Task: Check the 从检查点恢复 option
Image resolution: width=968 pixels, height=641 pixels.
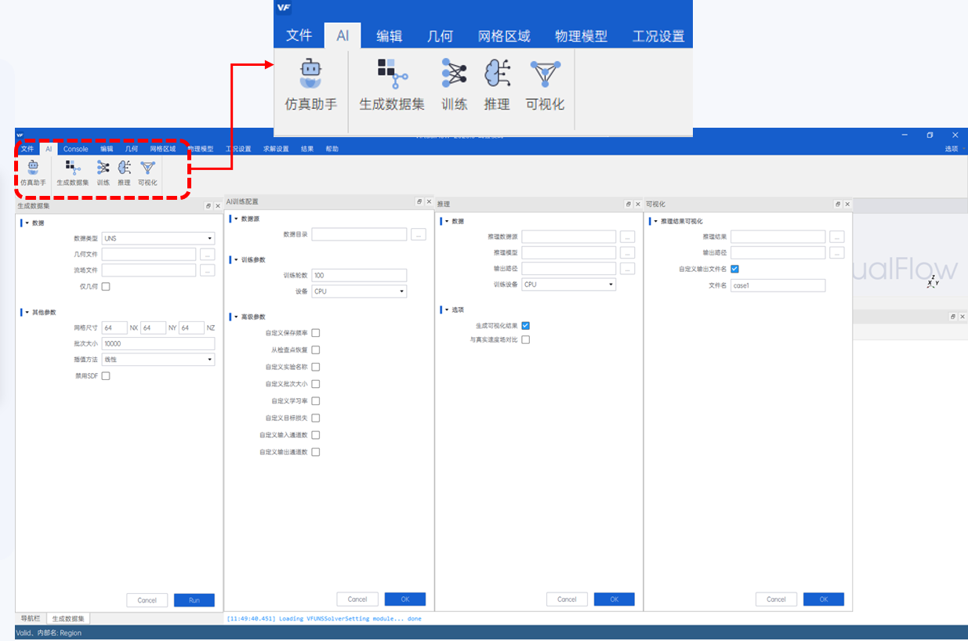Action: point(316,349)
